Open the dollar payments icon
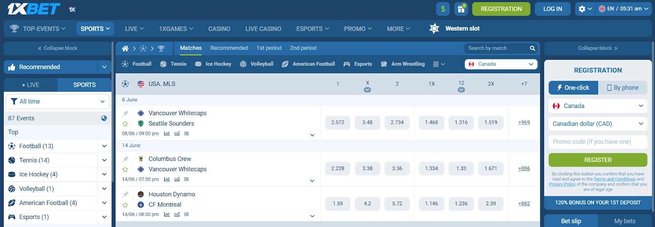 click(x=443, y=9)
